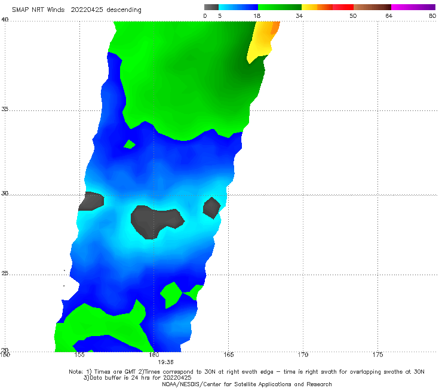Choose the brown 50–64 segment of the color bar

pyautogui.click(x=372, y=7)
